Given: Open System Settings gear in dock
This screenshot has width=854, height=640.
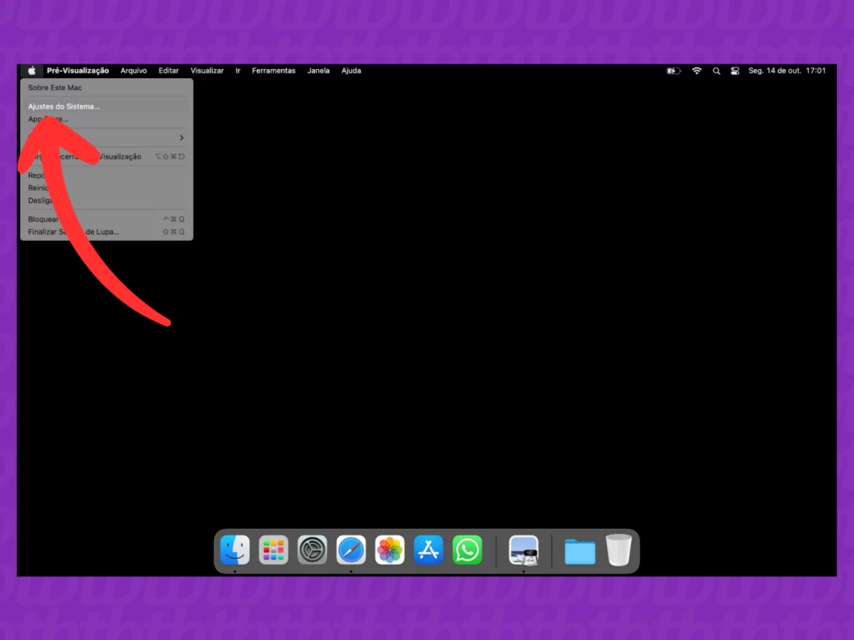Looking at the screenshot, I should (312, 550).
